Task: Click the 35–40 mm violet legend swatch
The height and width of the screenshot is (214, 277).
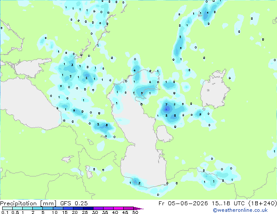Action: 108,208
